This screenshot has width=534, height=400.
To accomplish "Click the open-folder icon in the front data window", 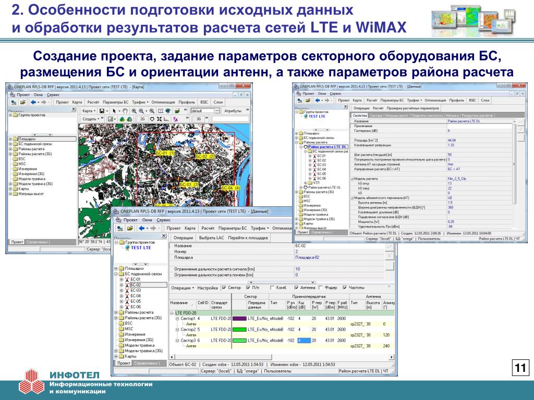I will [130, 228].
